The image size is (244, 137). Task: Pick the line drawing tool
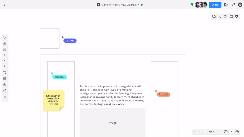[x=5, y=61]
